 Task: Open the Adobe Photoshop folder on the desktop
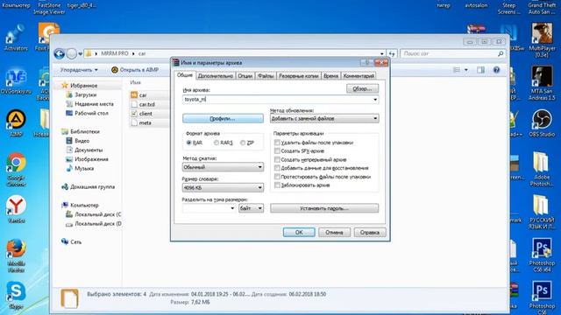pyautogui.click(x=542, y=169)
